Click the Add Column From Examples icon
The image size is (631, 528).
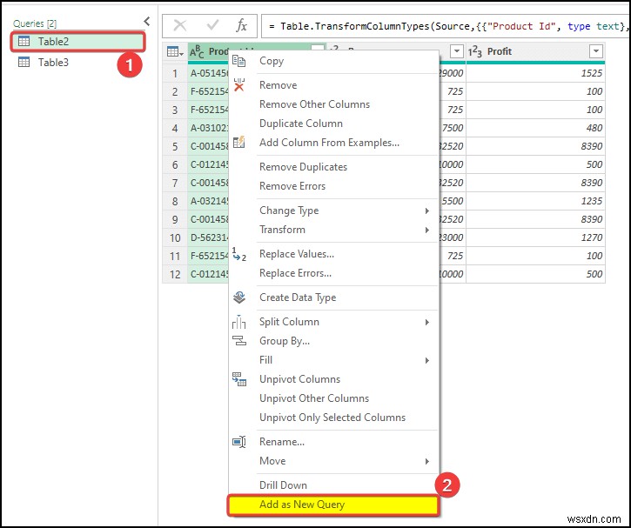tap(239, 143)
